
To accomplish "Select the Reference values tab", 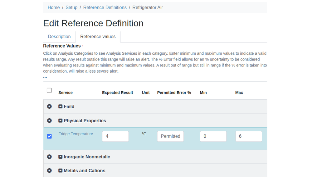I will [98, 37].
